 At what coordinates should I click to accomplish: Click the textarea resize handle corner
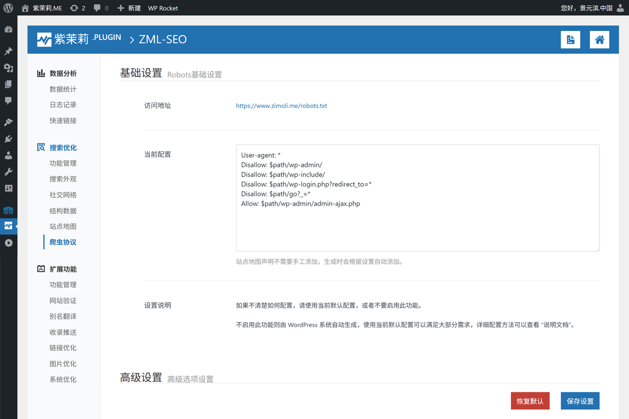pos(597,249)
